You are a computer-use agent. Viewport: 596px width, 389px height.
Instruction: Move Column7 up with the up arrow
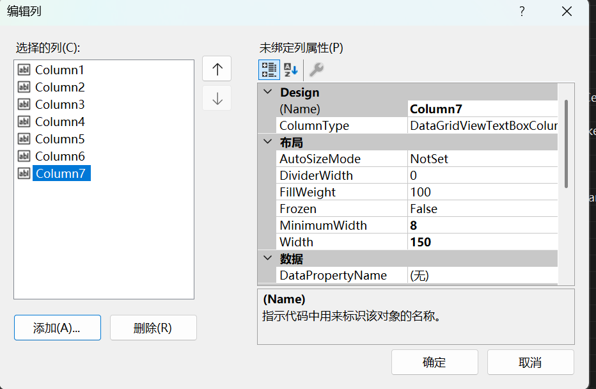click(217, 69)
